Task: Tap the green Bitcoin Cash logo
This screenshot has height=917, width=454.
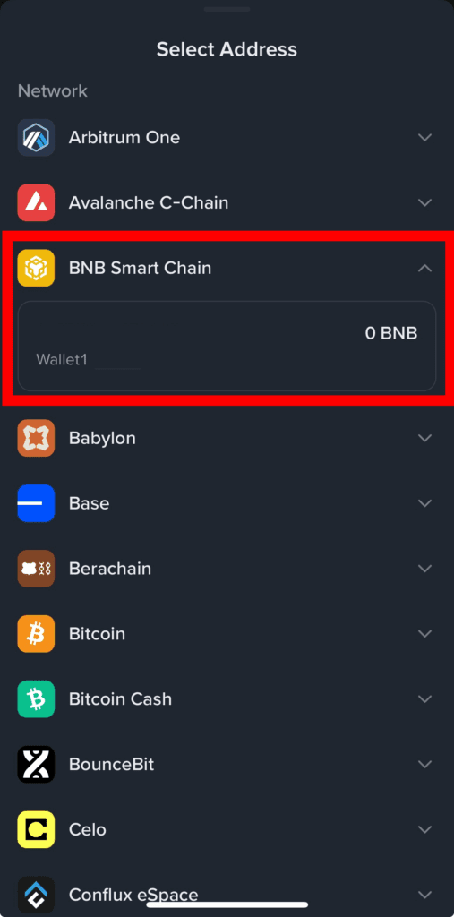Action: point(37,698)
